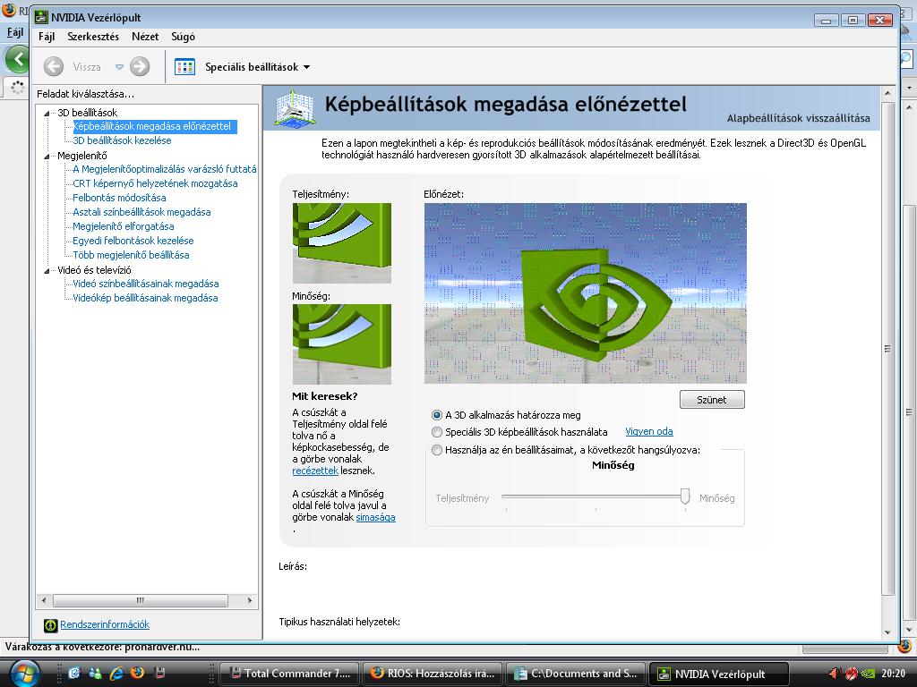The width and height of the screenshot is (917, 687).
Task: Click the green back button in Firefox window
Action: point(16,58)
